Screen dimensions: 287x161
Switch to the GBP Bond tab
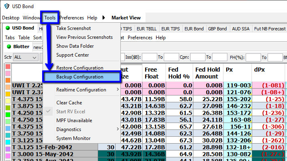(x=217, y=29)
